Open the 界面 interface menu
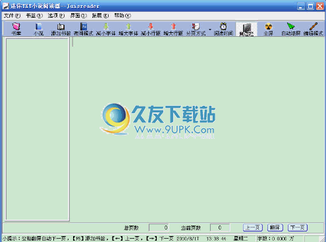Screen dimensions: 326x242 click(x=78, y=16)
